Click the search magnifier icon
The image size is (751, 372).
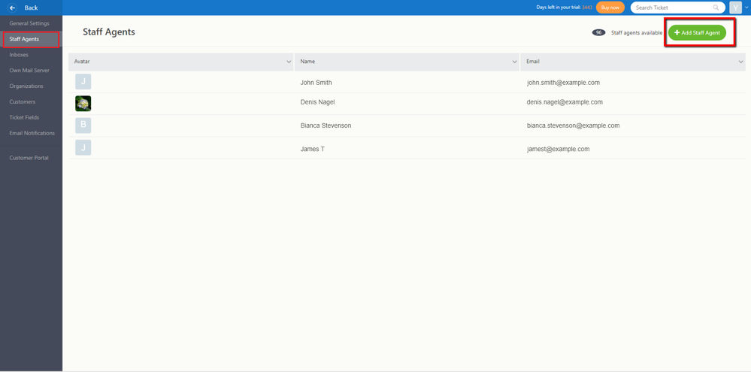(x=716, y=8)
